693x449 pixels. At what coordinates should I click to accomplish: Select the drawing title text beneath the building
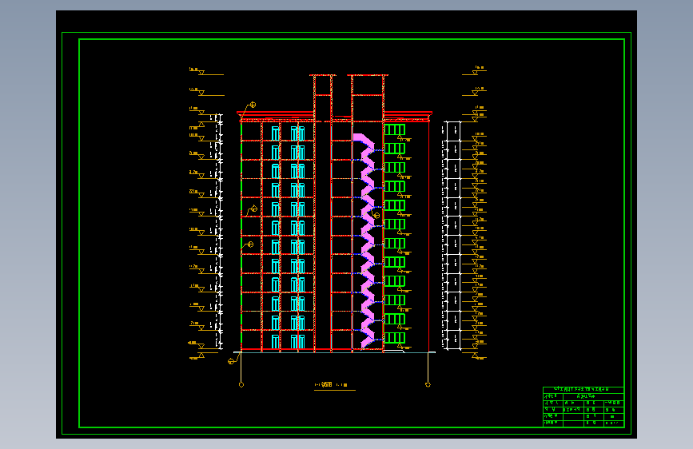coord(331,385)
